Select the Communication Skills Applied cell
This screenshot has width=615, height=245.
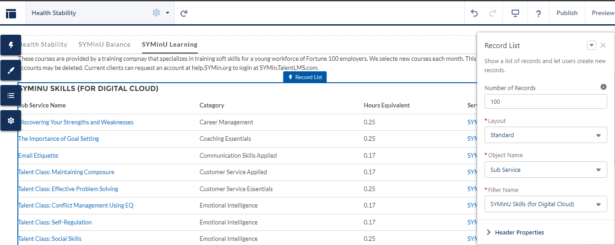click(x=238, y=155)
